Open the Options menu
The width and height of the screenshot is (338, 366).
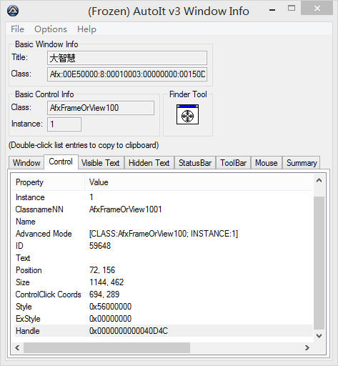51,29
